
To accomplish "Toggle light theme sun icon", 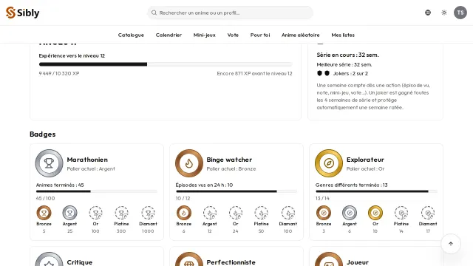I will [444, 13].
